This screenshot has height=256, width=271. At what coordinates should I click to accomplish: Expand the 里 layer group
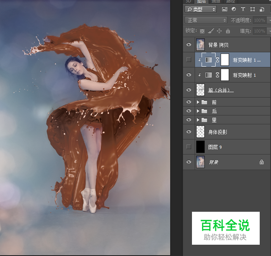click(198, 120)
